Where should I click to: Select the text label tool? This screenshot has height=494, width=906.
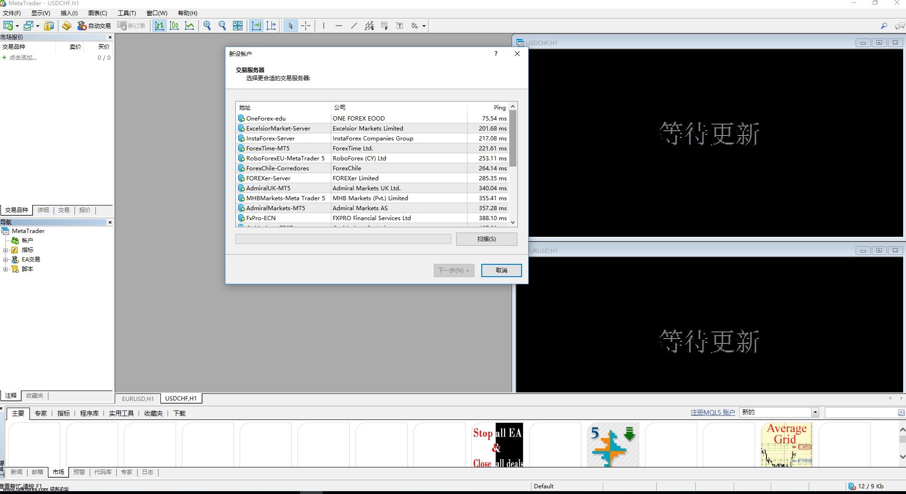tap(400, 26)
